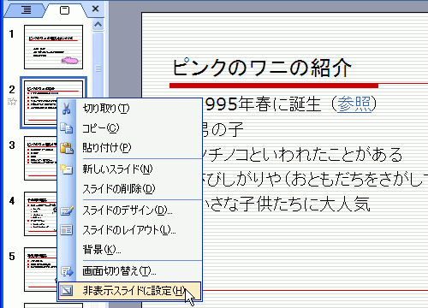Viewport: 428px width, 308px height.
Task: Click the copy icon beside コピー
Action: [x=67, y=128]
